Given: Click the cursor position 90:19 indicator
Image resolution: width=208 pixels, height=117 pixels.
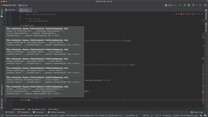Looking at the screenshot, I should pos(146,116).
